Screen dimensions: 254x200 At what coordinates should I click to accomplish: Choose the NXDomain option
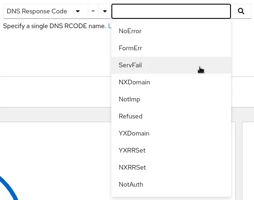(x=171, y=82)
